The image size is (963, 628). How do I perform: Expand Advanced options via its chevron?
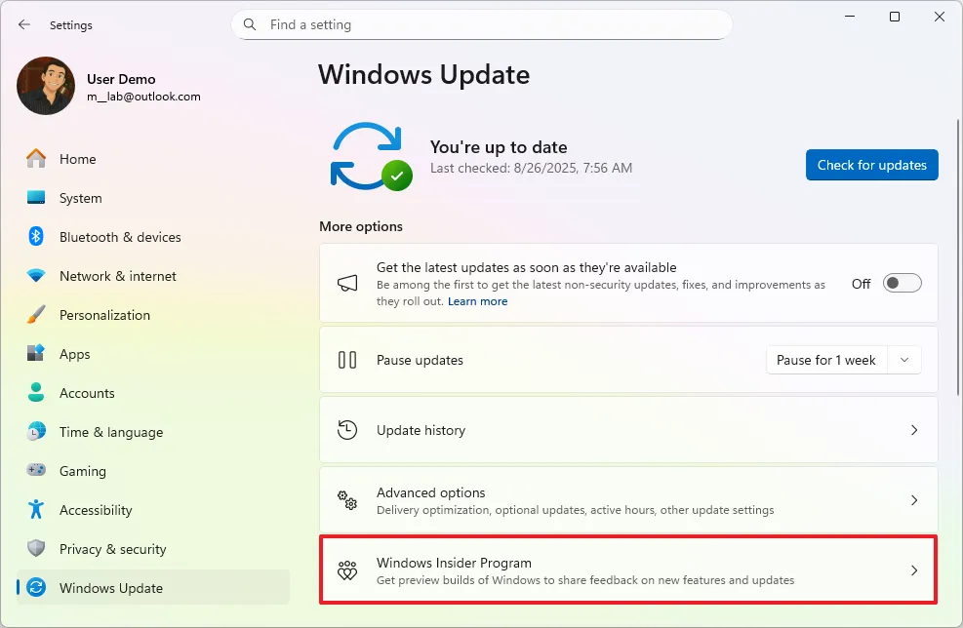coord(914,500)
